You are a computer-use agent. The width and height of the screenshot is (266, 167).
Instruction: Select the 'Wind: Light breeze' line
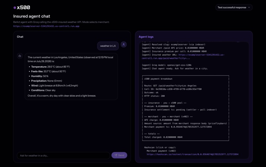54,85
